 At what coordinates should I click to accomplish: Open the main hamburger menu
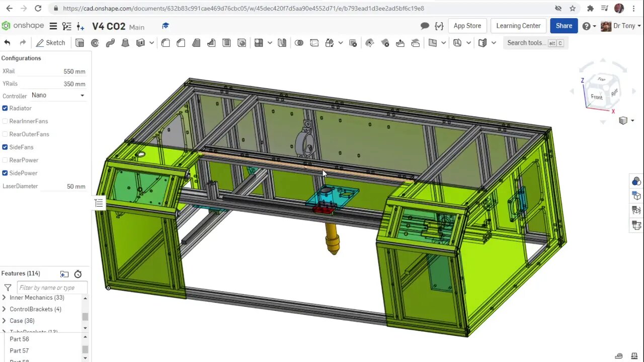[53, 26]
